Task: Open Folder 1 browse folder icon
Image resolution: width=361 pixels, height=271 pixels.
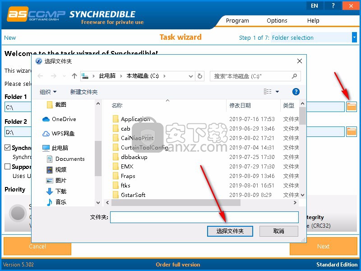Action: pos(352,107)
